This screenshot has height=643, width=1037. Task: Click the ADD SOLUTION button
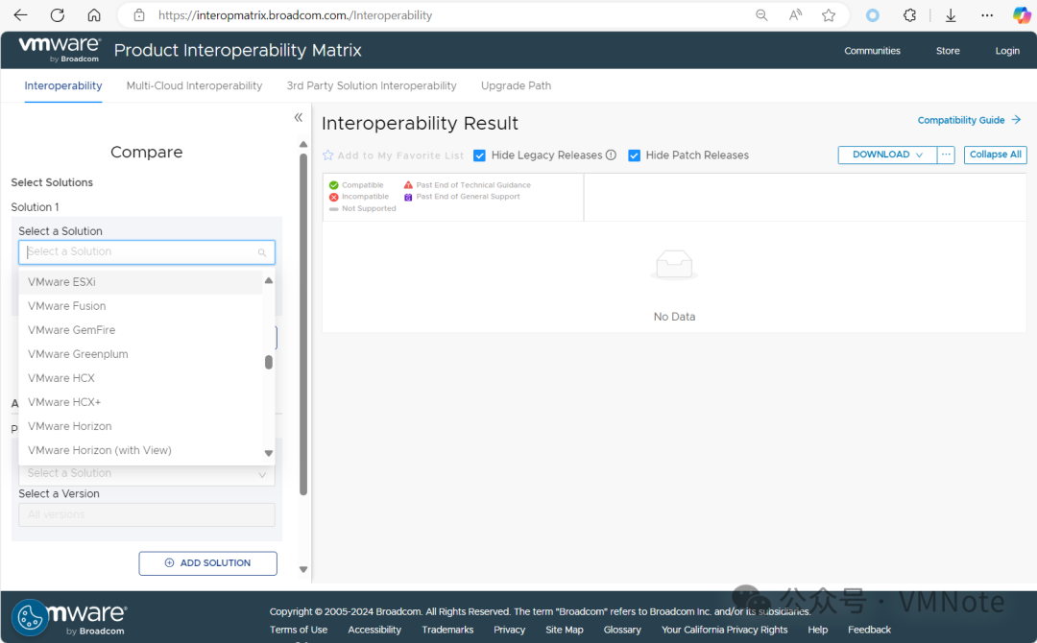(x=207, y=563)
